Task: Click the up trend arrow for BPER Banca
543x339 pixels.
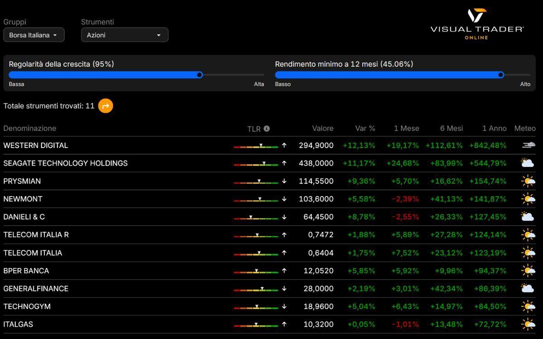Action: coord(284,270)
